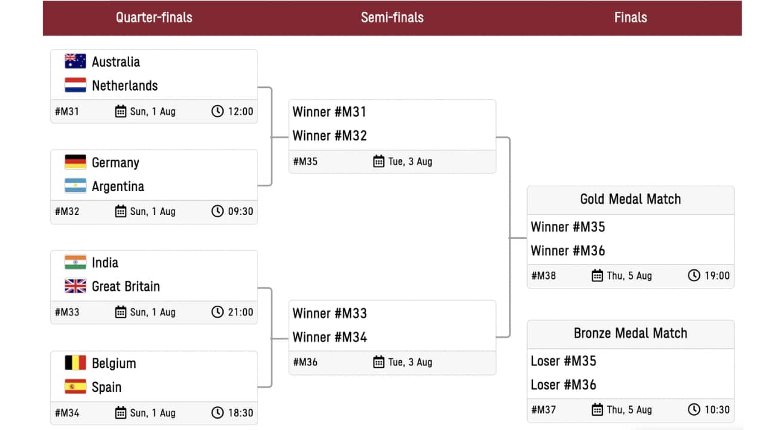Click the calendar icon for match #M36
Viewport: 765px width, 430px height.
(378, 362)
